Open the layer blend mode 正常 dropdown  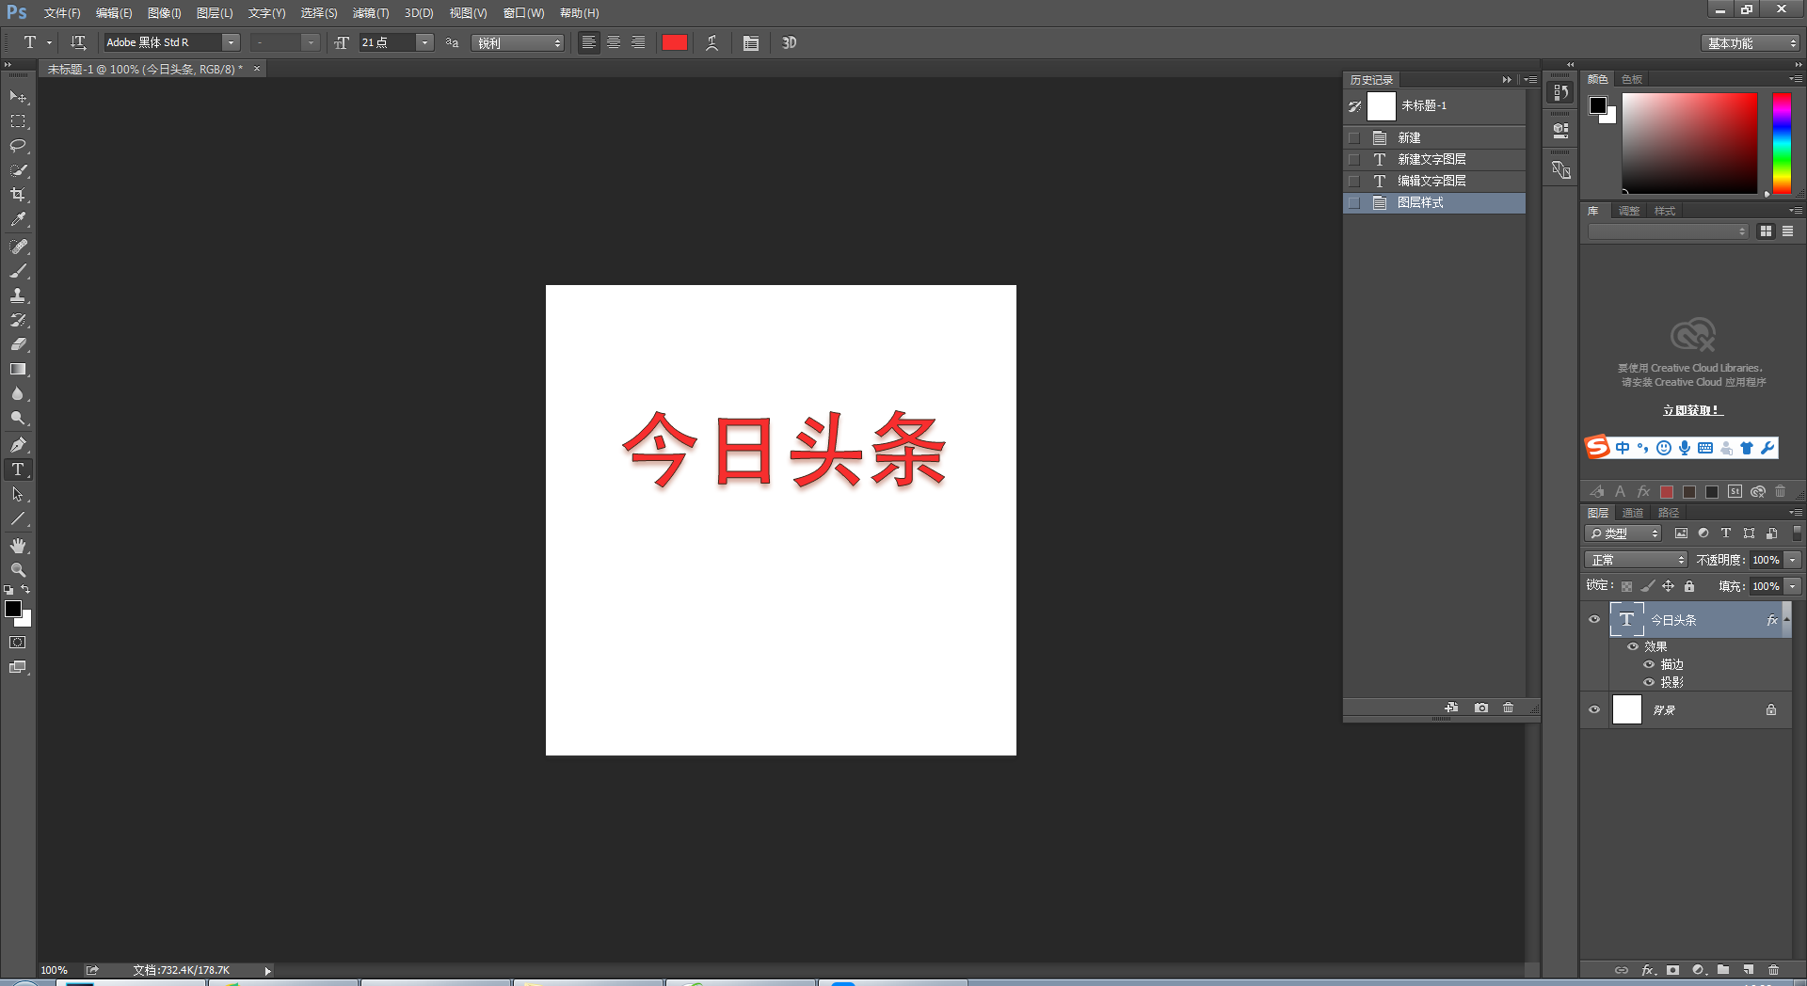click(x=1636, y=559)
